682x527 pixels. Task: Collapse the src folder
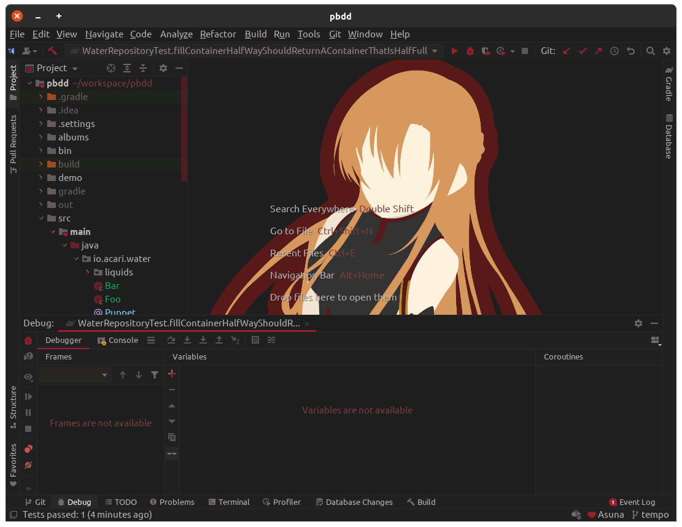[41, 218]
